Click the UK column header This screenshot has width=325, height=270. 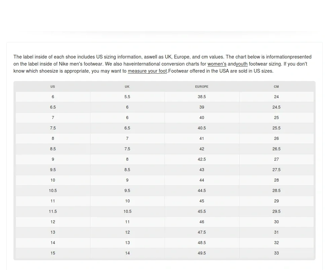pyautogui.click(x=127, y=87)
